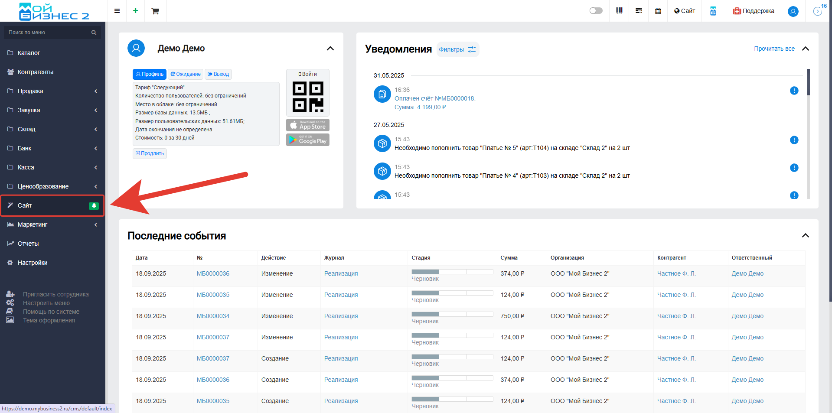Open the calendar icon in top toolbar
The image size is (832, 413).
click(658, 11)
